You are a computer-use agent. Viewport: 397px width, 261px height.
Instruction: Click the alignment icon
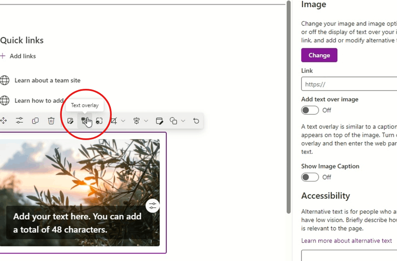(136, 121)
